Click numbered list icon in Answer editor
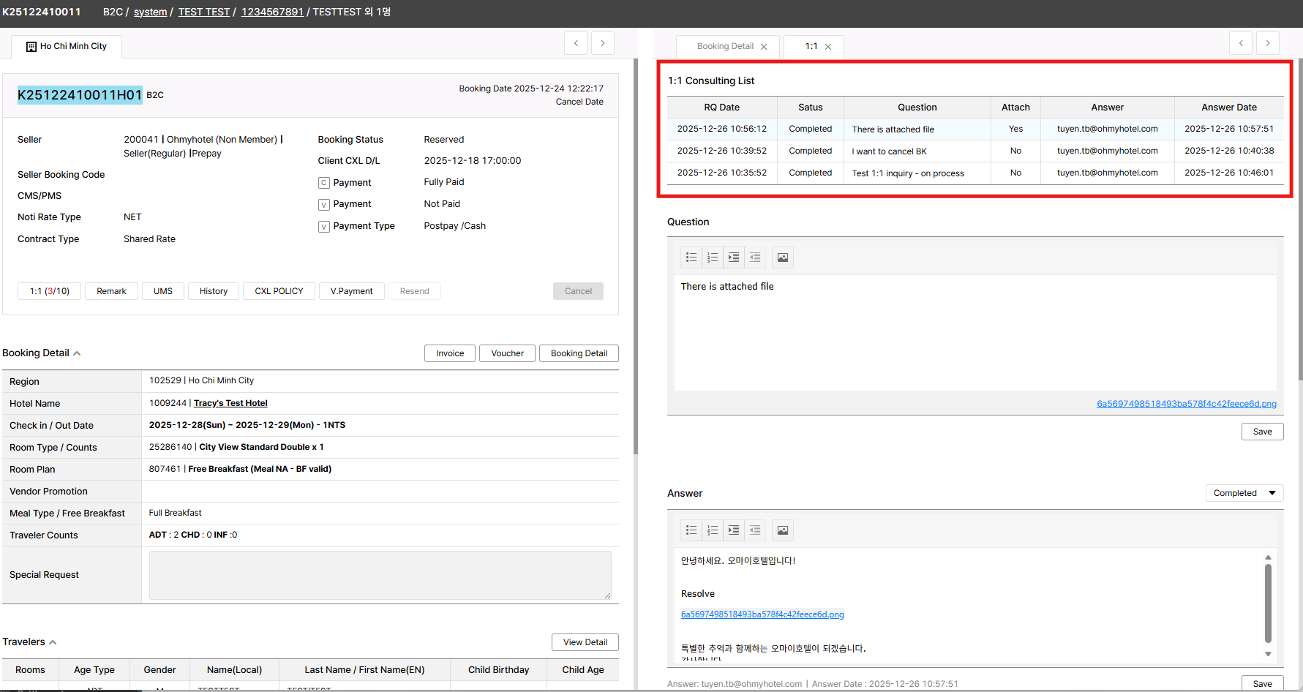 [x=713, y=530]
